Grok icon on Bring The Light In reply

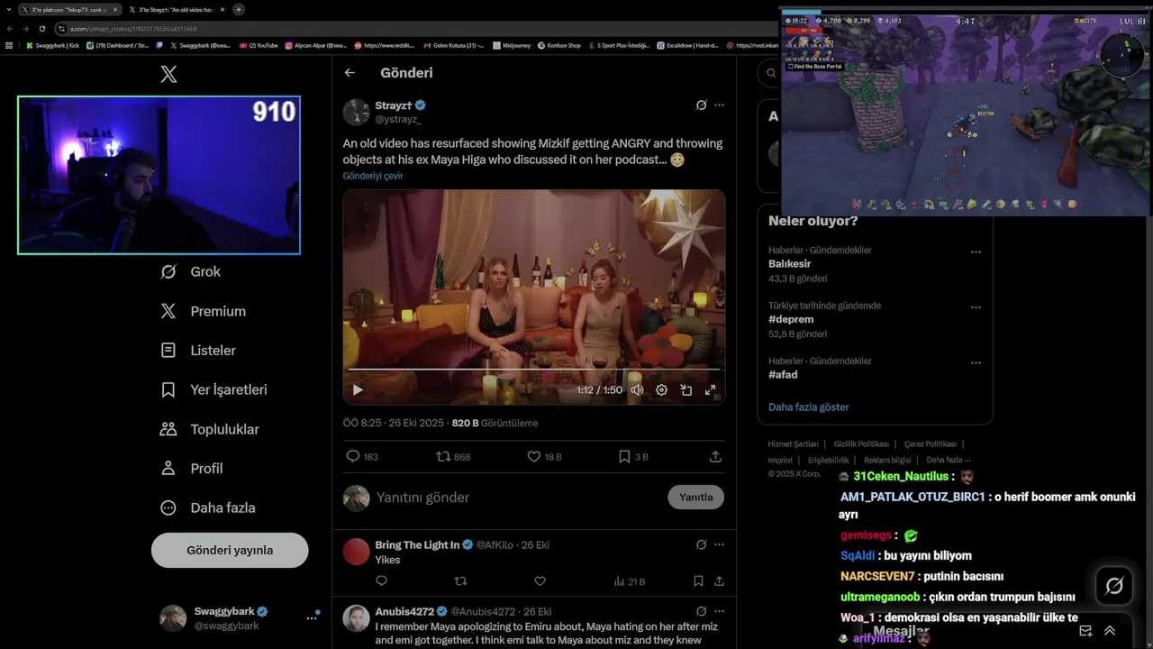701,544
